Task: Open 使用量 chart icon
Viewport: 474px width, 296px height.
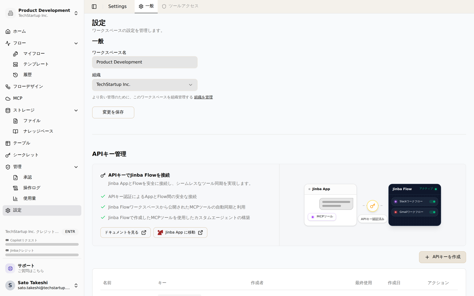Action: (15, 199)
